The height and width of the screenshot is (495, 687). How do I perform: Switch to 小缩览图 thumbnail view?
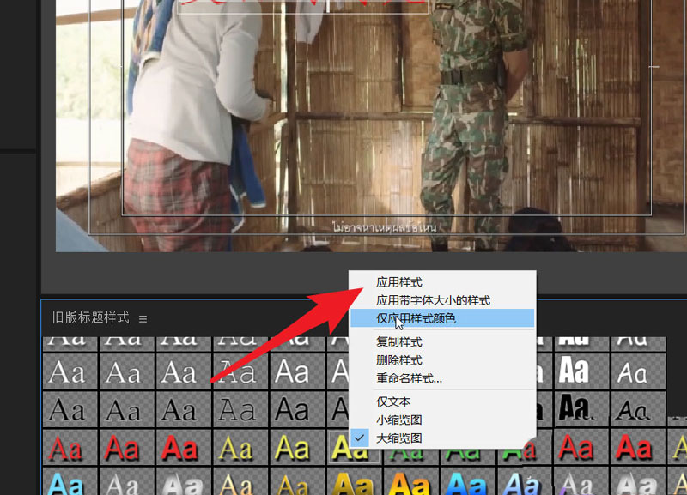click(399, 420)
